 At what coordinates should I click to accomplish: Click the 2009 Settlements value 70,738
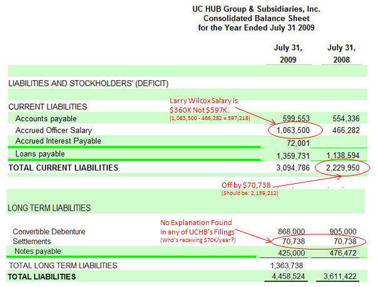(x=294, y=241)
